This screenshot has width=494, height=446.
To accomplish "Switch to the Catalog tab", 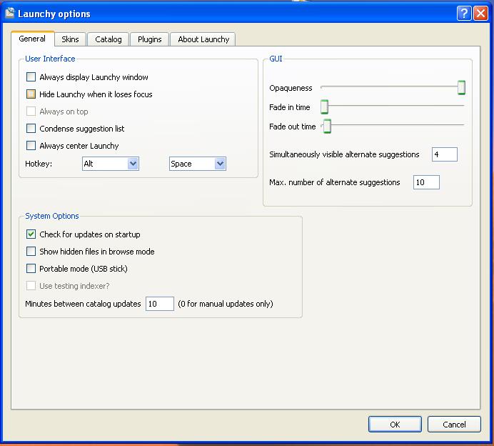I will point(108,39).
